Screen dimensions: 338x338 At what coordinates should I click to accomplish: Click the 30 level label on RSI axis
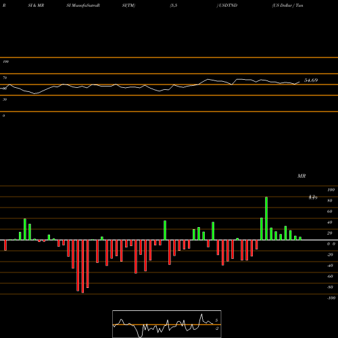pyautogui.click(x=5, y=99)
